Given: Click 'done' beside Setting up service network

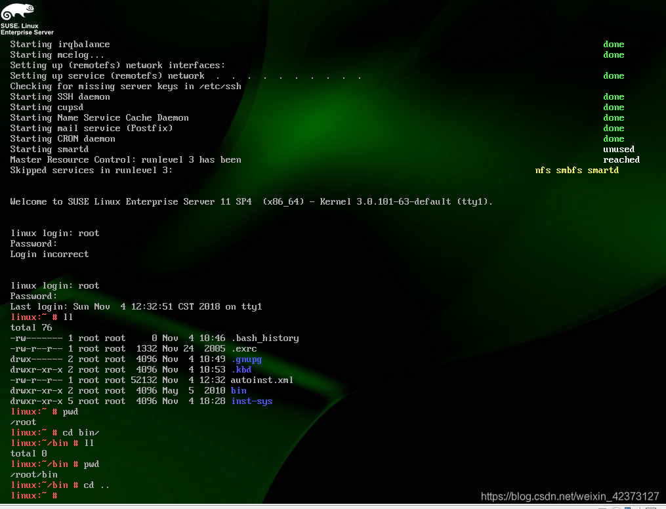Looking at the screenshot, I should (x=614, y=76).
